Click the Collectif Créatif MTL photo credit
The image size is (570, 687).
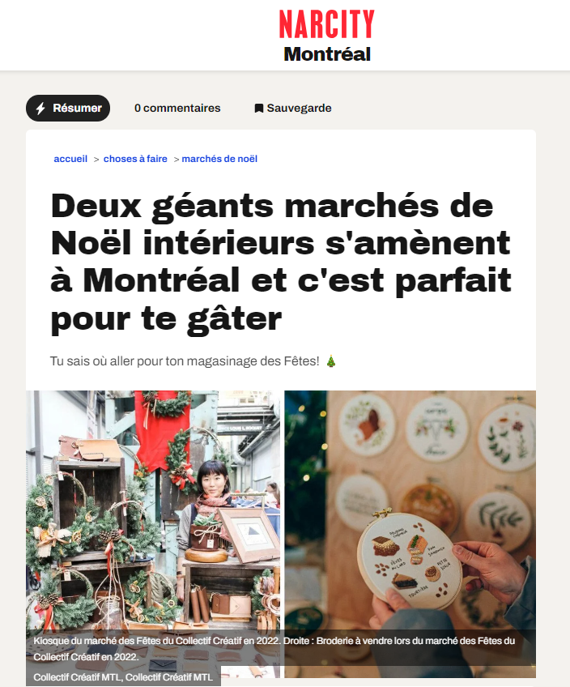tap(123, 677)
